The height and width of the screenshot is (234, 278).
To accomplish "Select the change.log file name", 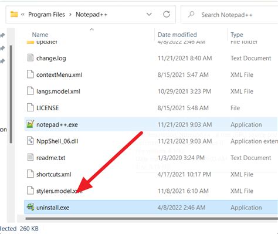I will 51,58.
